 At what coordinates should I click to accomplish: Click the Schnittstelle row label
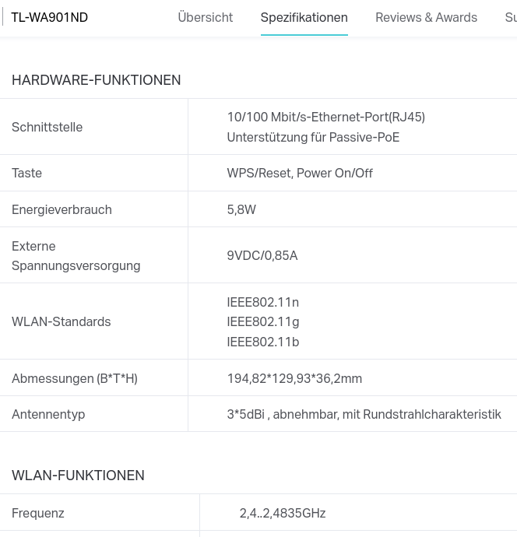point(47,127)
